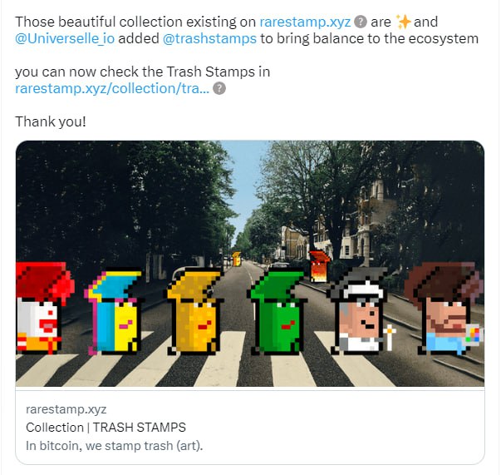Click the tiny yellow trash can far down road
Viewport: 501px width, 475px height.
pyautogui.click(x=236, y=259)
